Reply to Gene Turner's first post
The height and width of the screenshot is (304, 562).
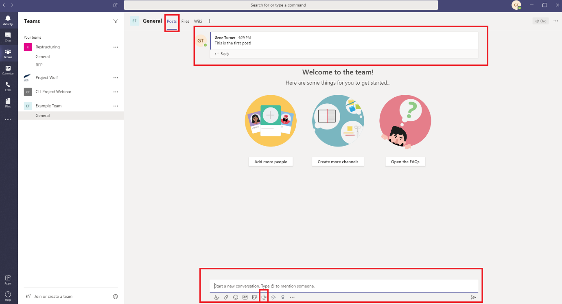pos(222,54)
